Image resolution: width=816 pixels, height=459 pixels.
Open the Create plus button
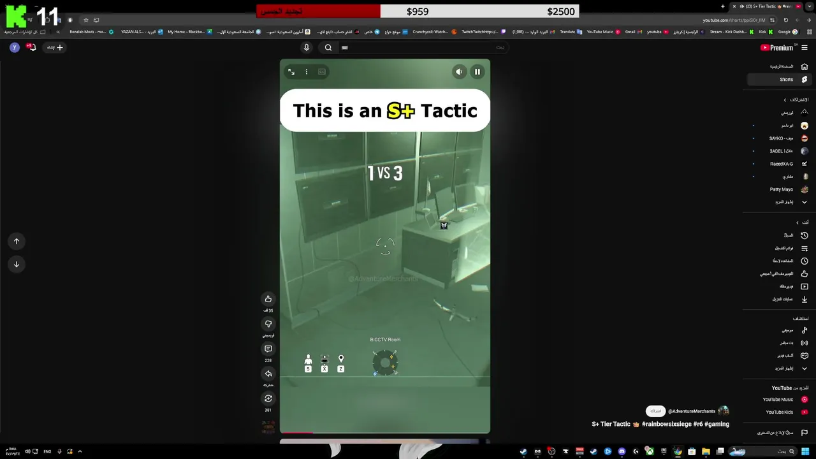tap(55, 47)
